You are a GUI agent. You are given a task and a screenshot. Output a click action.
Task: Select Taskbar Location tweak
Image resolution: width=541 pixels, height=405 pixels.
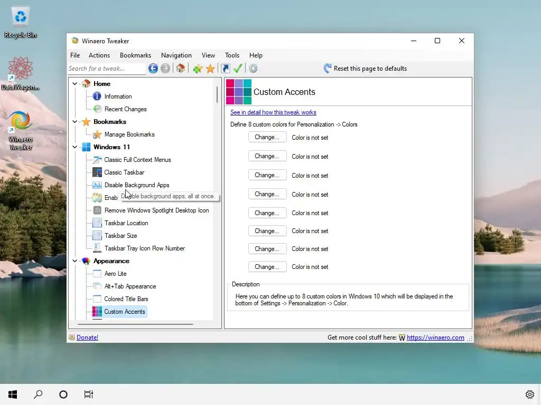click(x=126, y=223)
